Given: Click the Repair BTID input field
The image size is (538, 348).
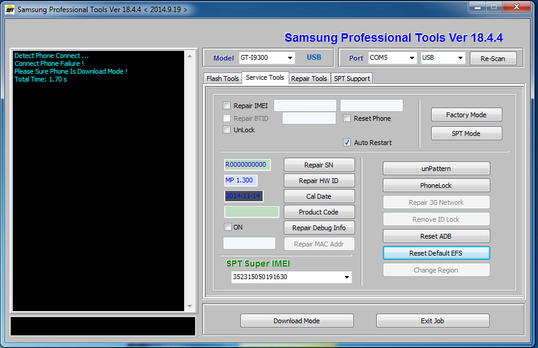Looking at the screenshot, I should pyautogui.click(x=309, y=118).
